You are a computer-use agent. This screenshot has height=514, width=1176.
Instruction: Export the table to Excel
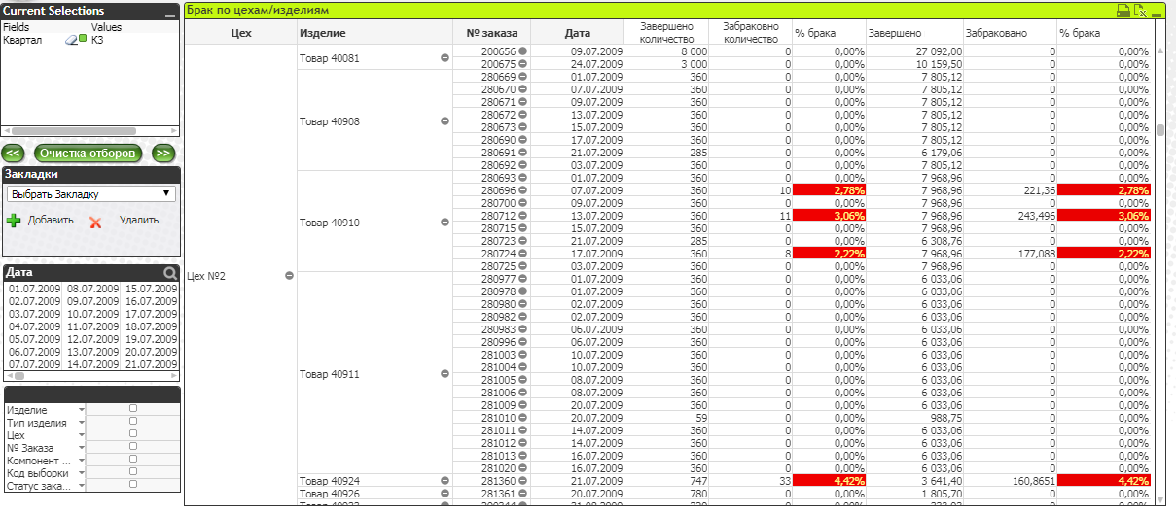tap(1140, 11)
